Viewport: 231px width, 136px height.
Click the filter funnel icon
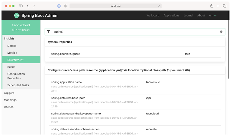(x=48, y=31)
